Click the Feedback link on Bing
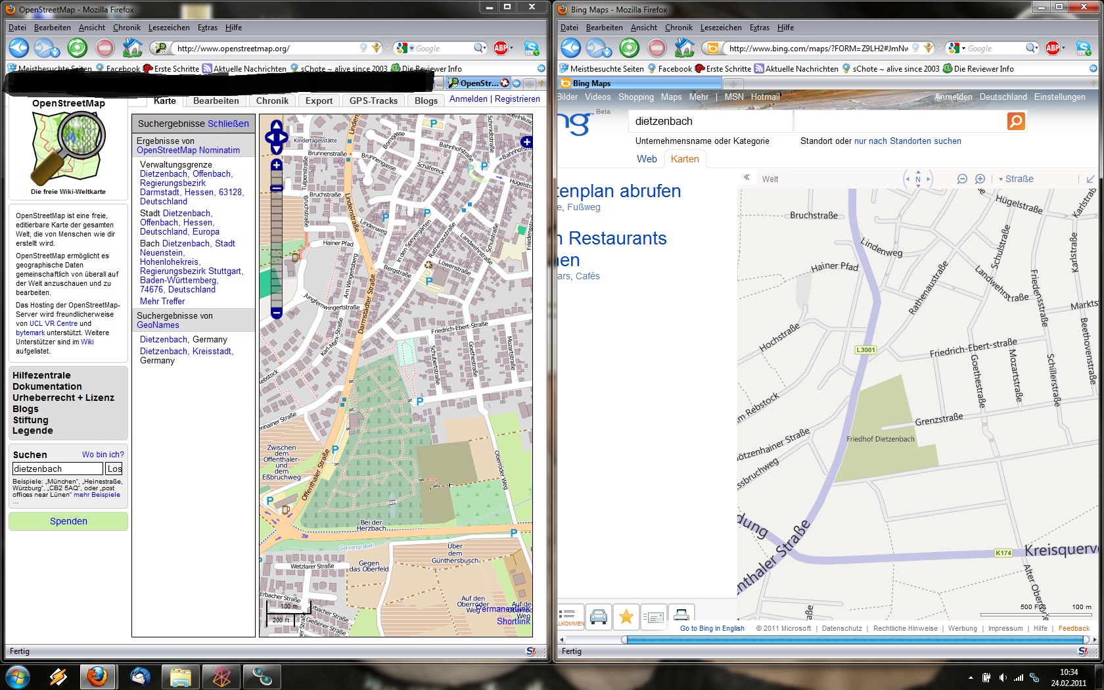The height and width of the screenshot is (690, 1104). [1074, 628]
